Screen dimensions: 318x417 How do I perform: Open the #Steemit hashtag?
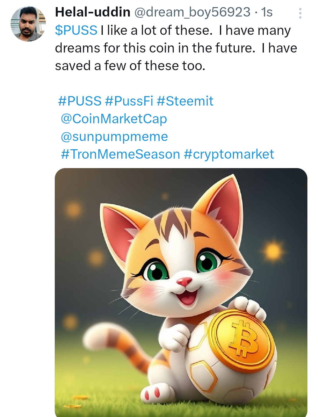click(x=185, y=101)
